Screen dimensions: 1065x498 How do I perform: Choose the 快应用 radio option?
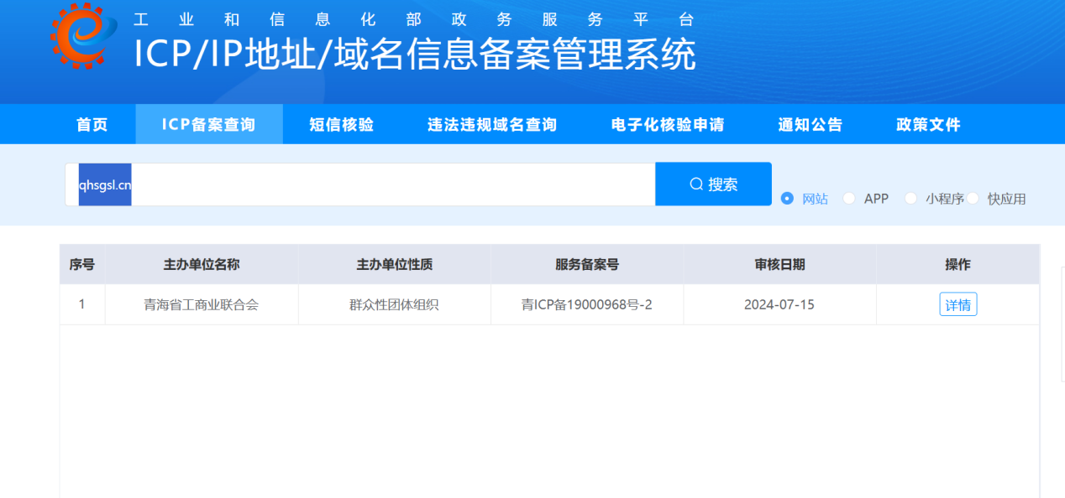click(997, 199)
